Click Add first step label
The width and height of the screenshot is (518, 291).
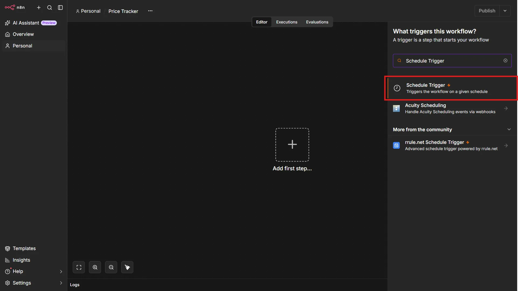click(292, 168)
